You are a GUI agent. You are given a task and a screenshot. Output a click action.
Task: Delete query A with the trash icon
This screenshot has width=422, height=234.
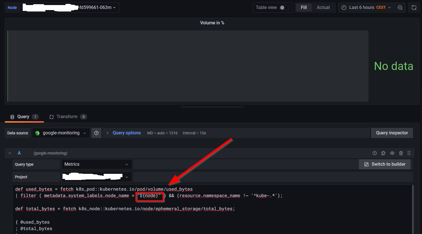click(401, 153)
